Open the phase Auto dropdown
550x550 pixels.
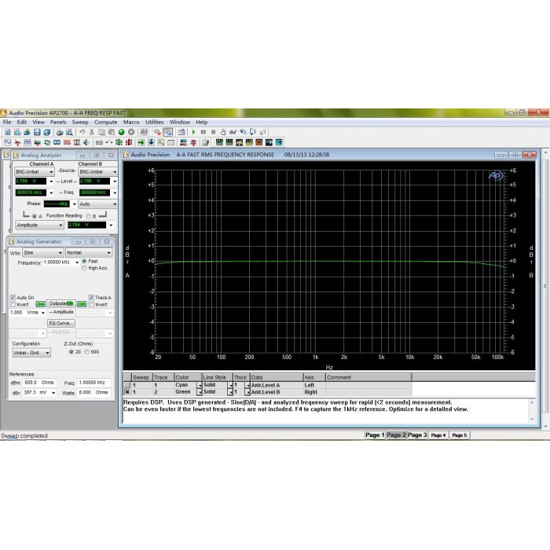pos(98,203)
